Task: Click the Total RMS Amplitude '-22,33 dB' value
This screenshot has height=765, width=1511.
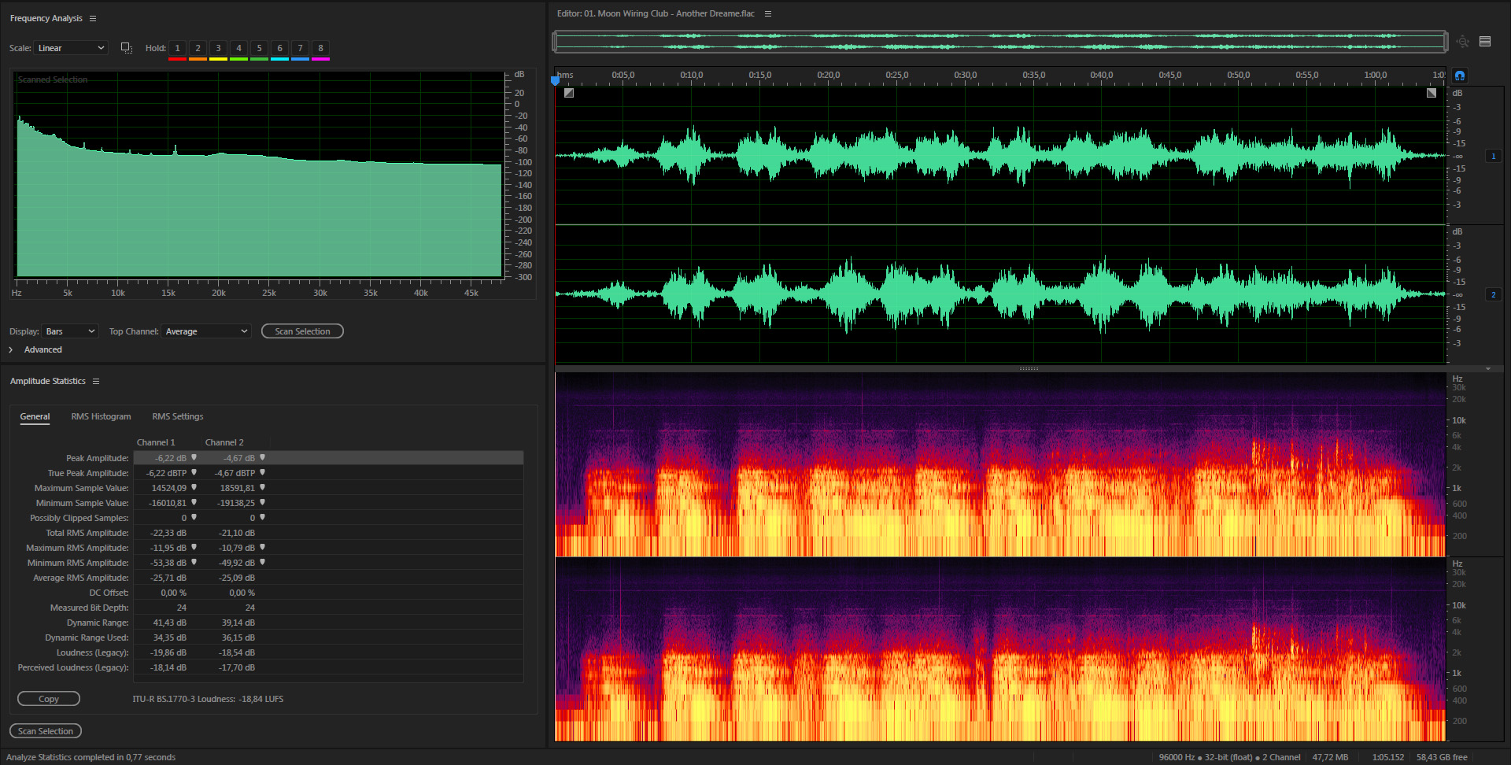Action: coord(168,533)
